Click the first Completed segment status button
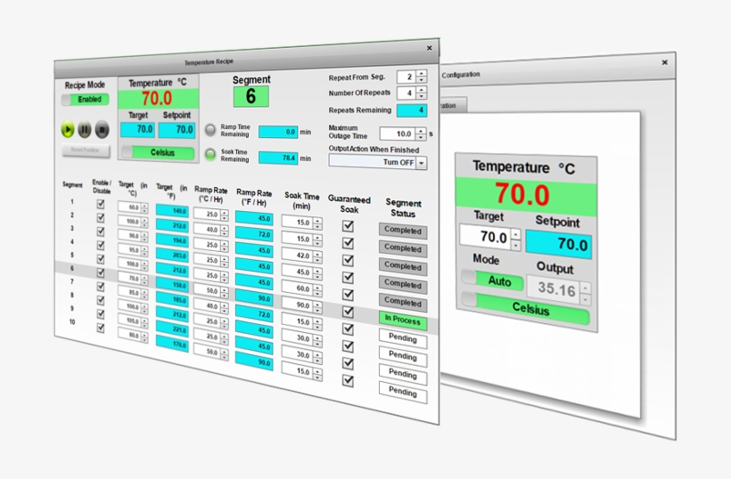Screen dimensions: 731x479 [402, 231]
